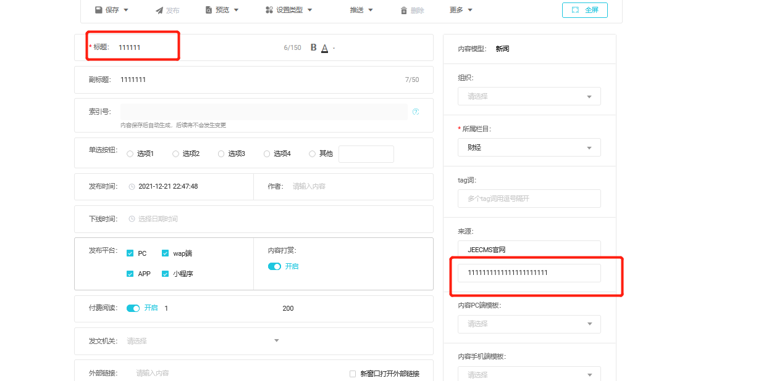Screen dimensions: 774x381
Task: Toggle the paid reading (付费阅读) switch
Action: (133, 308)
